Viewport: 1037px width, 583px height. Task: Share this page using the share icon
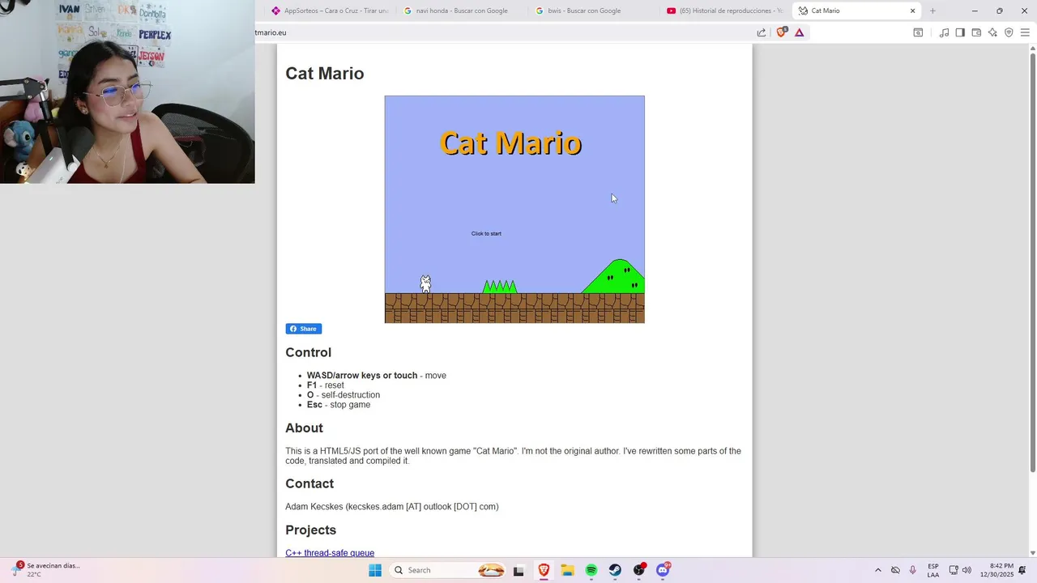pos(762,32)
